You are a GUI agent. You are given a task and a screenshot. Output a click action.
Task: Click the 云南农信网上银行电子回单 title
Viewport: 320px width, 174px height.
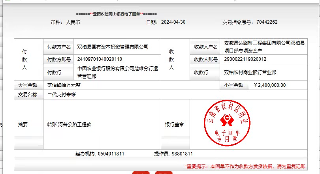click(x=117, y=14)
